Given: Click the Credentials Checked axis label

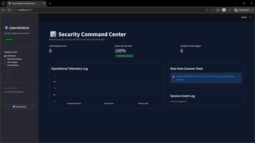Looking at the screenshot, I should 74,104.
